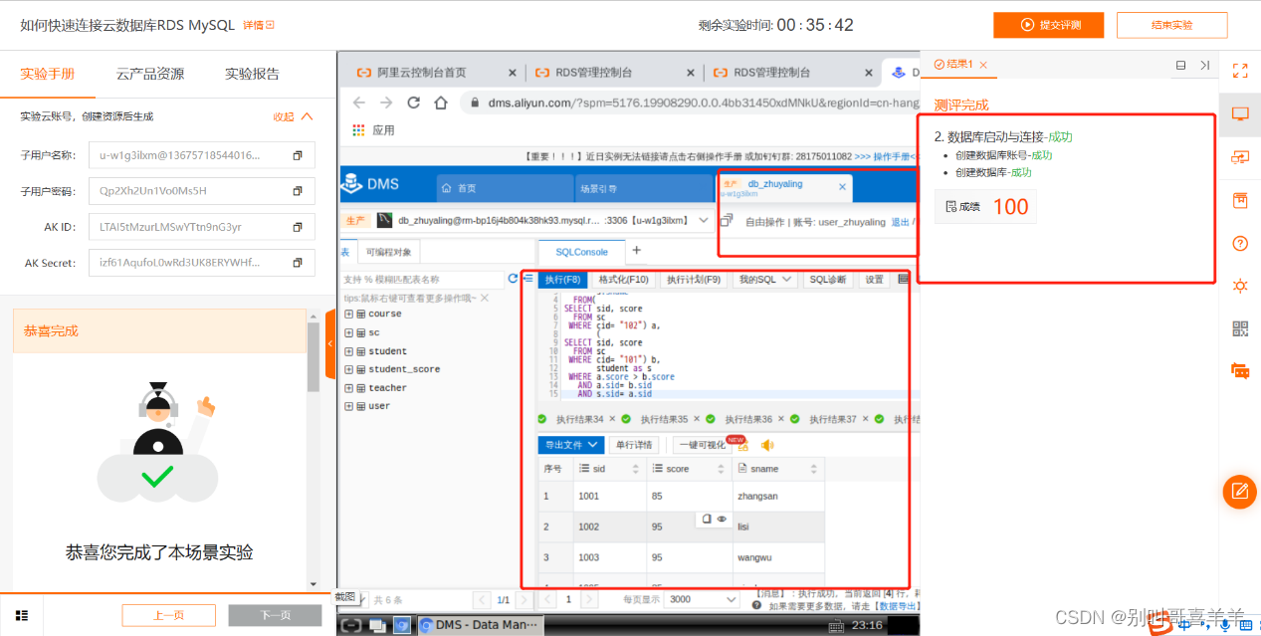Open the apps grid in bookmarks bar
Image resolution: width=1261 pixels, height=636 pixels.
click(359, 130)
